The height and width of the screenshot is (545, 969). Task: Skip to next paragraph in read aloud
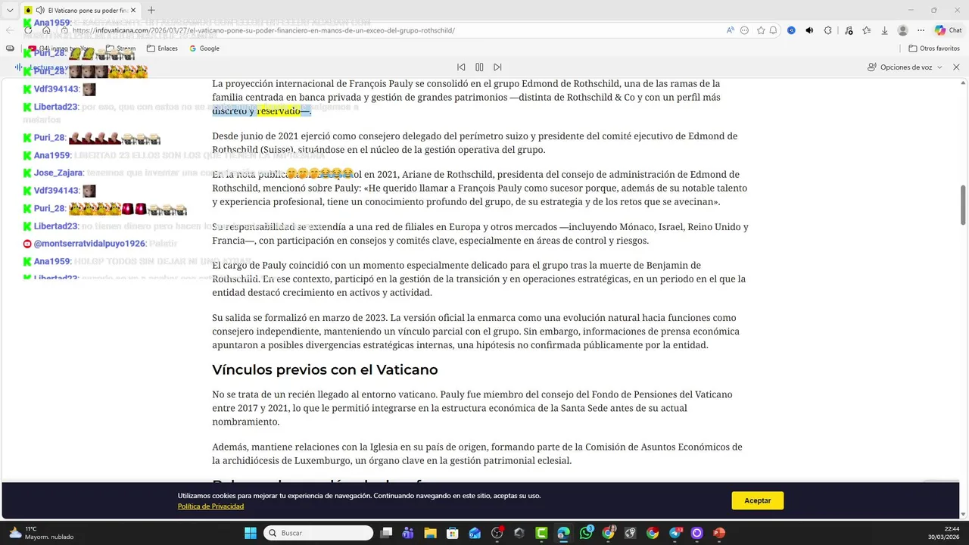[x=497, y=67]
